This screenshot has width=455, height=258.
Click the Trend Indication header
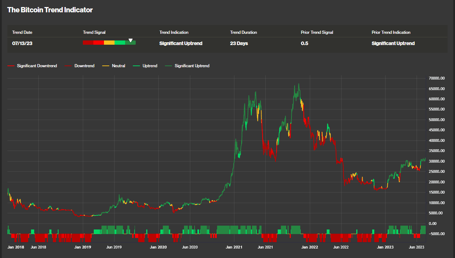(x=174, y=32)
